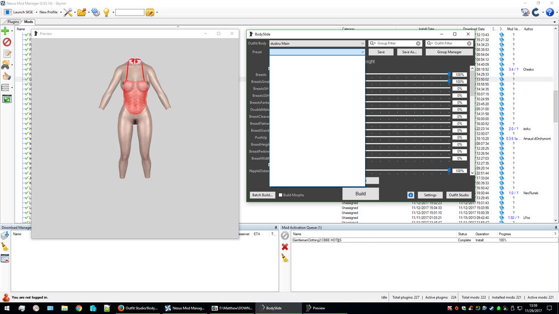Click the Batch Build... button
Screen dimensions: 559x314
coord(262,195)
